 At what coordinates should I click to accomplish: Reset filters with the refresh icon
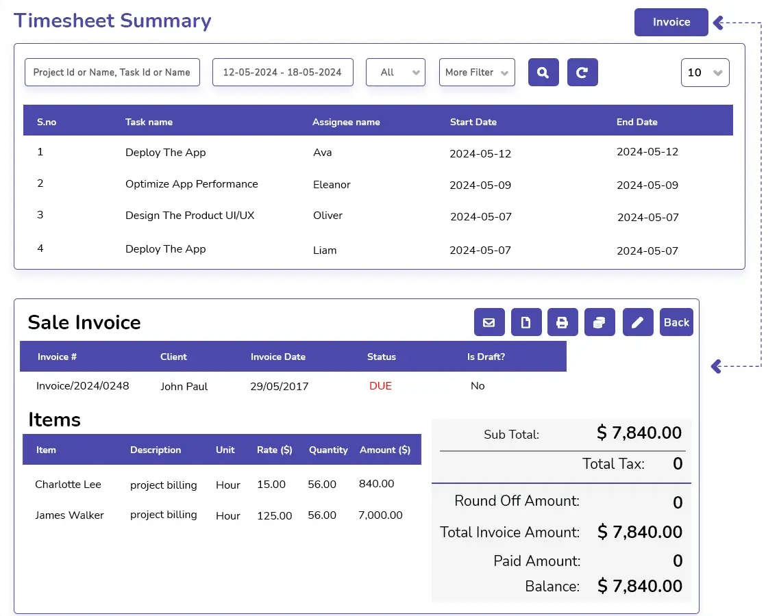coord(582,73)
